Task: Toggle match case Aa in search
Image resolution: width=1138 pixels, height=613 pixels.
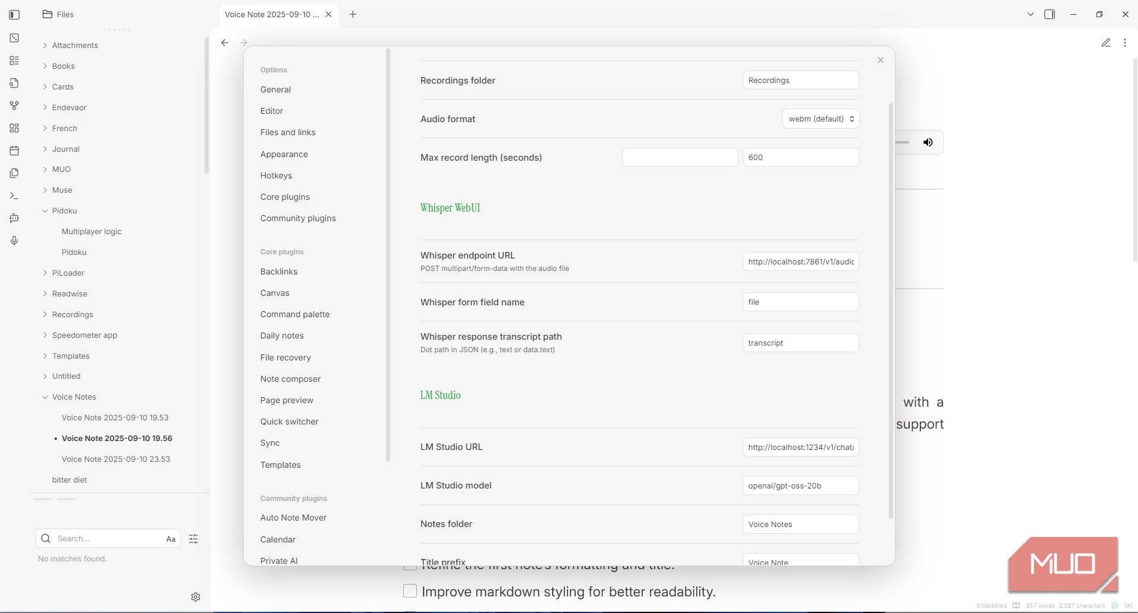Action: tap(171, 539)
